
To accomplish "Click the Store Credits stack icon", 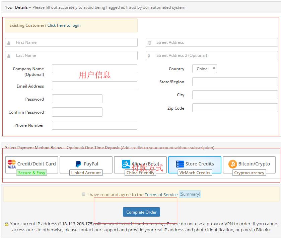I will click(x=180, y=164).
